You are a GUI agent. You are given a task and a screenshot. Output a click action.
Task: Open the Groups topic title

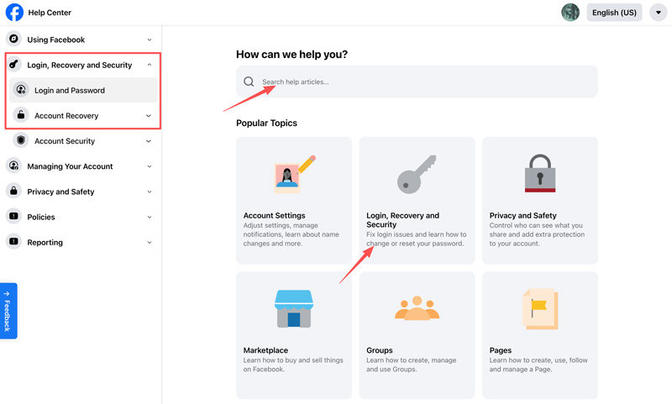pyautogui.click(x=380, y=350)
